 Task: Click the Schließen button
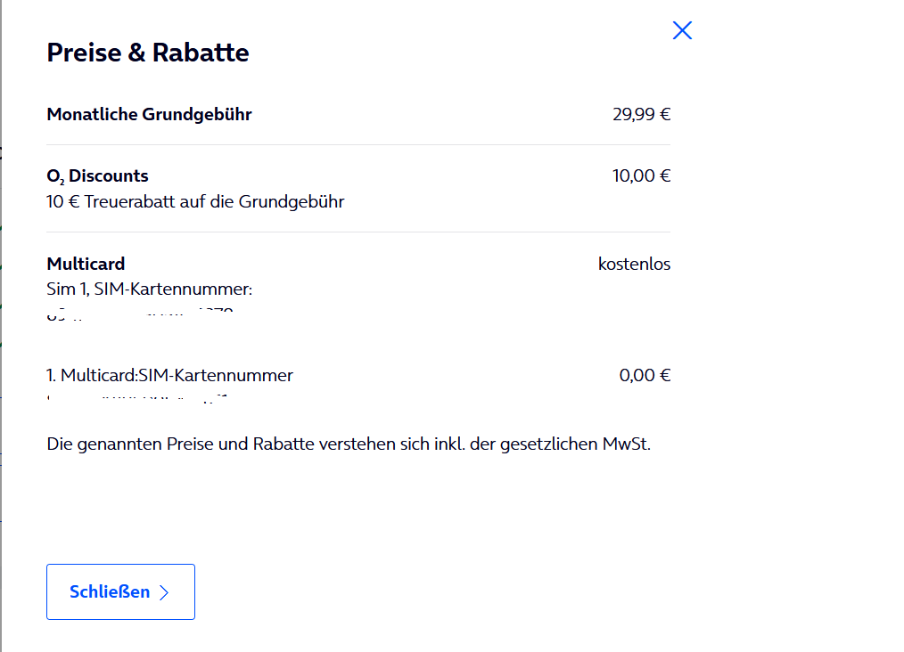[120, 591]
